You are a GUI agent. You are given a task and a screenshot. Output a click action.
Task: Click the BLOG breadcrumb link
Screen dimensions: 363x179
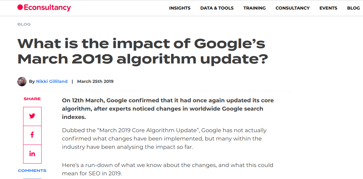(x=24, y=24)
